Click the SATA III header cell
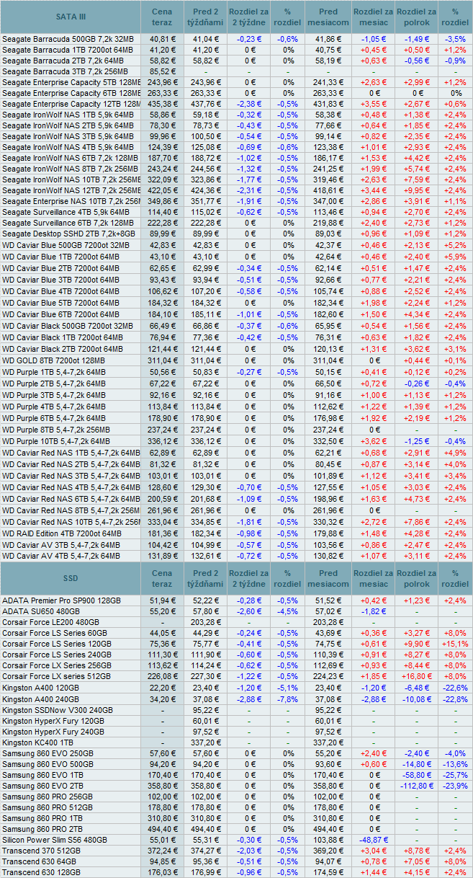This screenshot has height=878, width=473. [x=71, y=17]
